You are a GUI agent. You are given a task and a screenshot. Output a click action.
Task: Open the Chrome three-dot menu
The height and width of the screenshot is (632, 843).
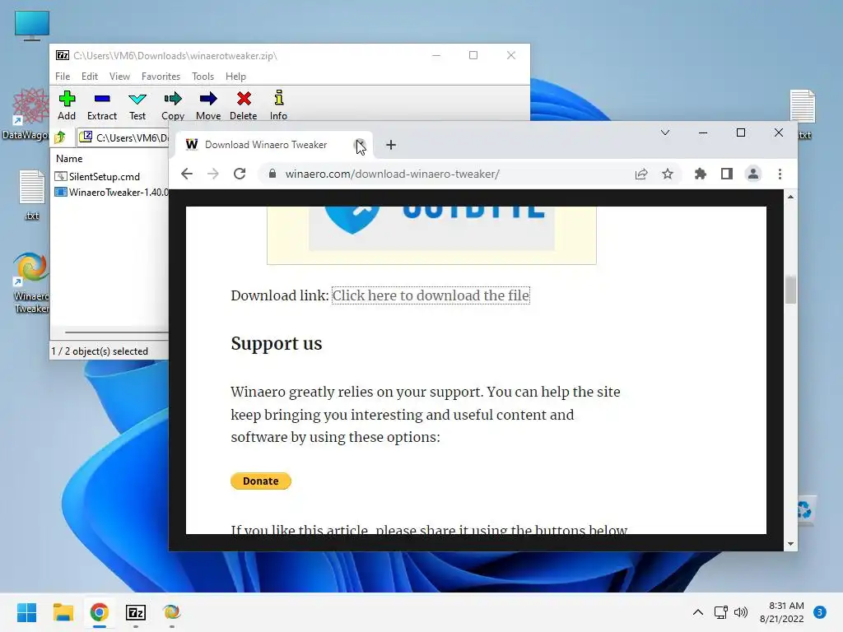[780, 174]
